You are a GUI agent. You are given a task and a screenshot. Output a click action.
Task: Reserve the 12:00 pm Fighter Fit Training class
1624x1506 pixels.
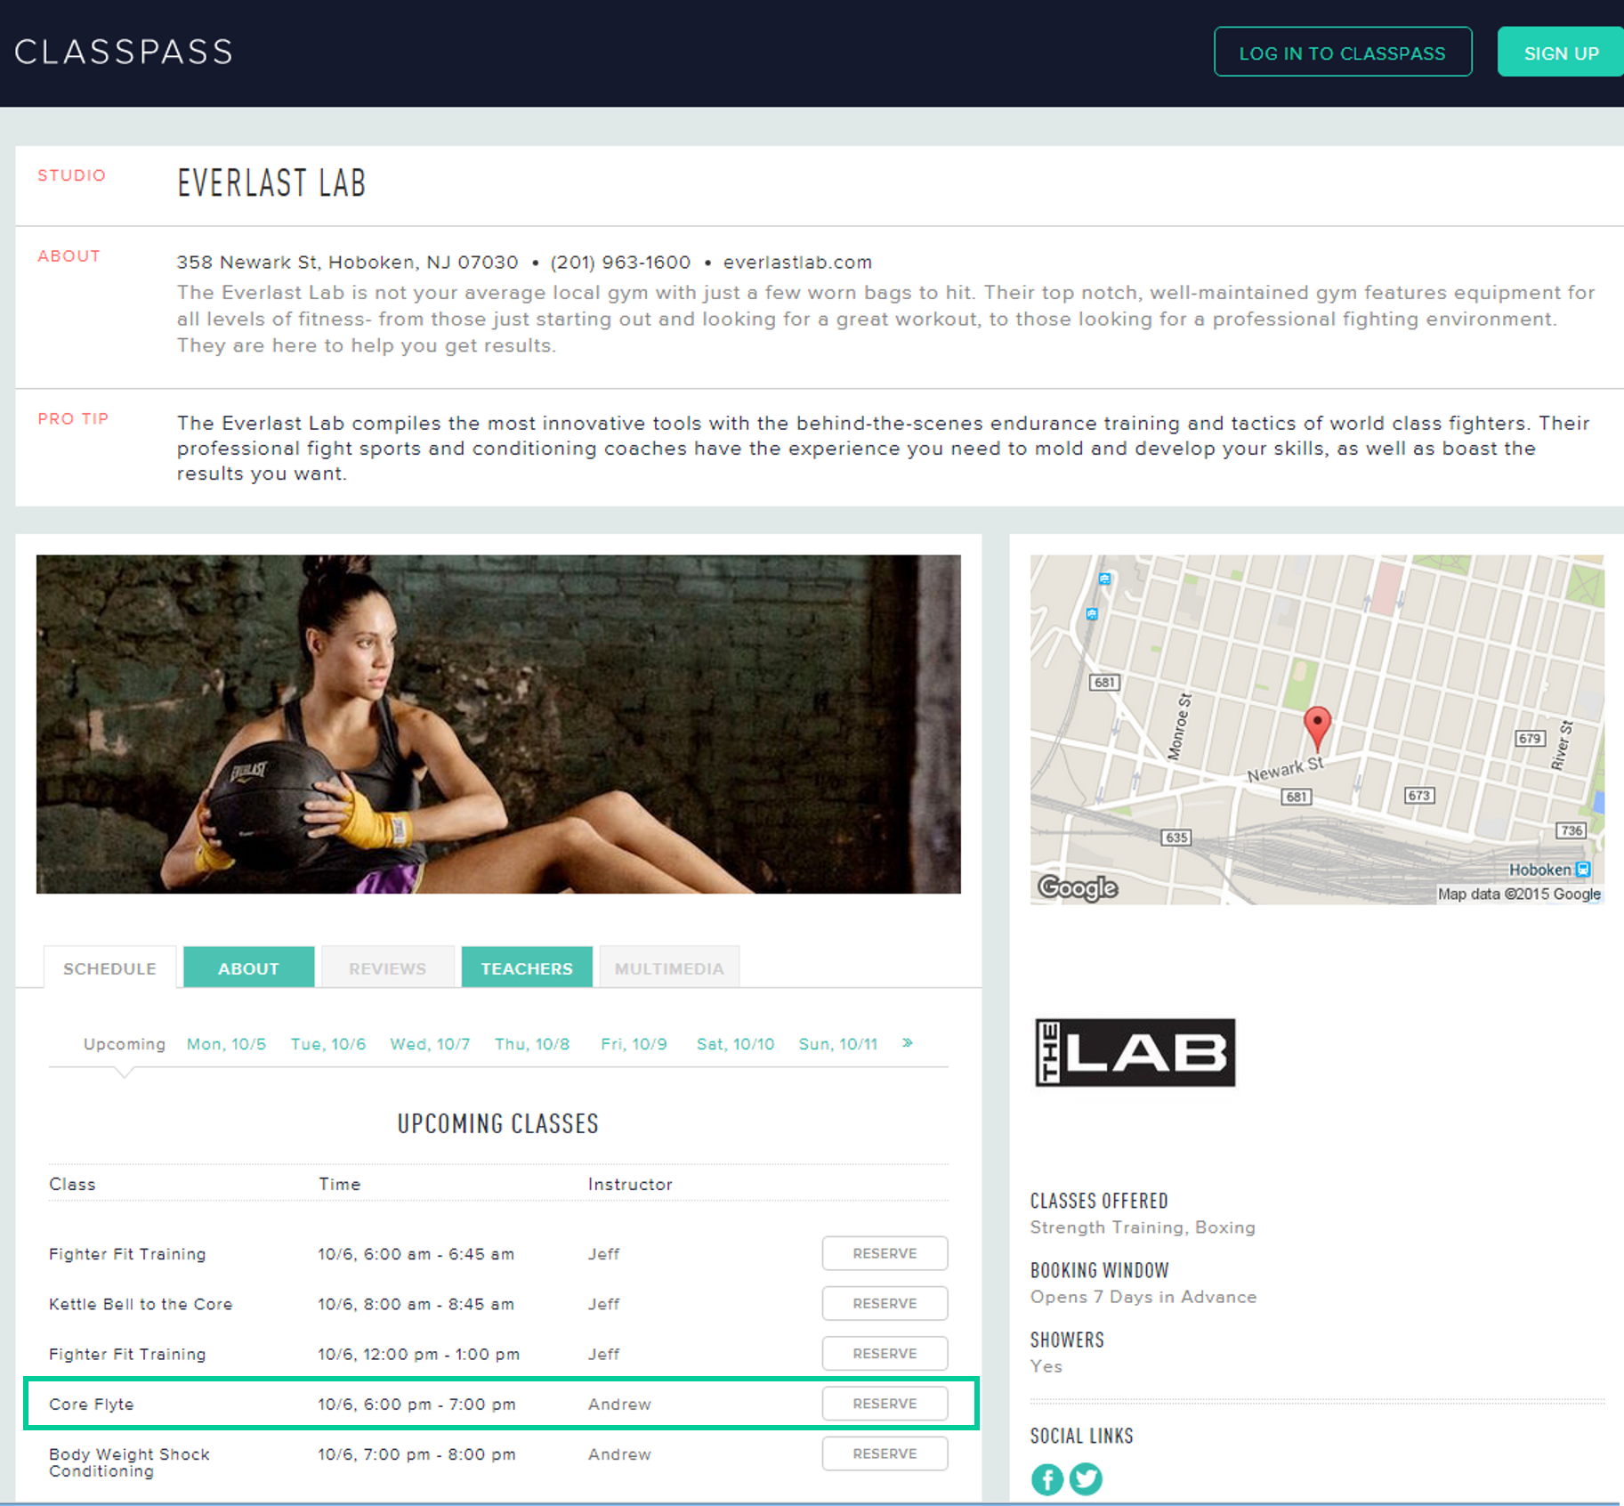[x=885, y=1353]
